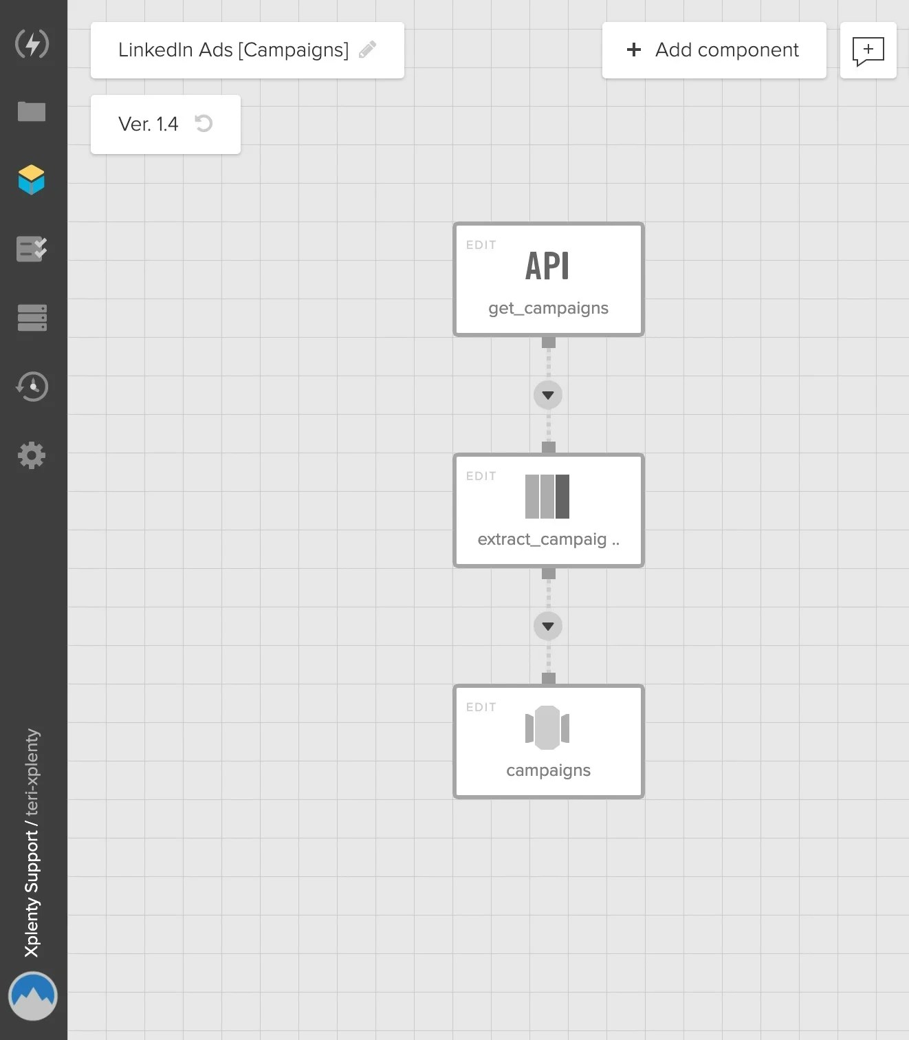The width and height of the screenshot is (909, 1040).
Task: Click the Xplenty avatar at bottom left
Action: 32,996
